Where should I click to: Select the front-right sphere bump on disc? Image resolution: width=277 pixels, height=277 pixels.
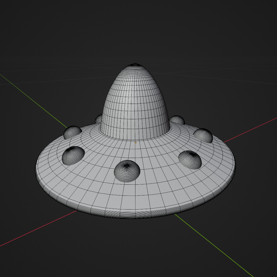(x=190, y=160)
